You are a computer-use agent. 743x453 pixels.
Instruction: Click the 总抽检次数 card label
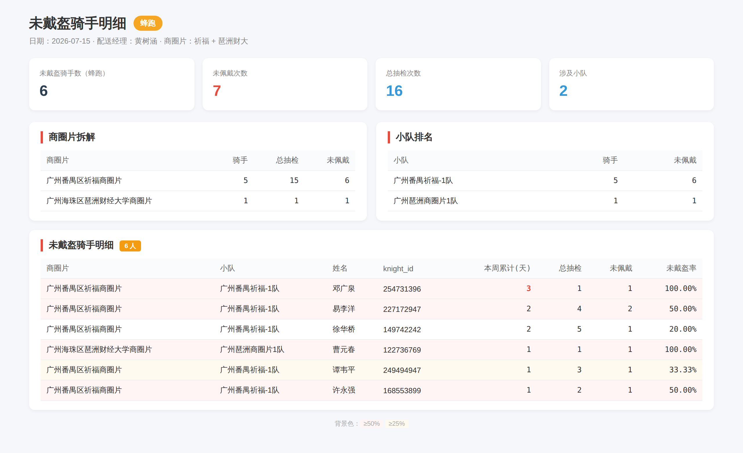click(x=403, y=73)
